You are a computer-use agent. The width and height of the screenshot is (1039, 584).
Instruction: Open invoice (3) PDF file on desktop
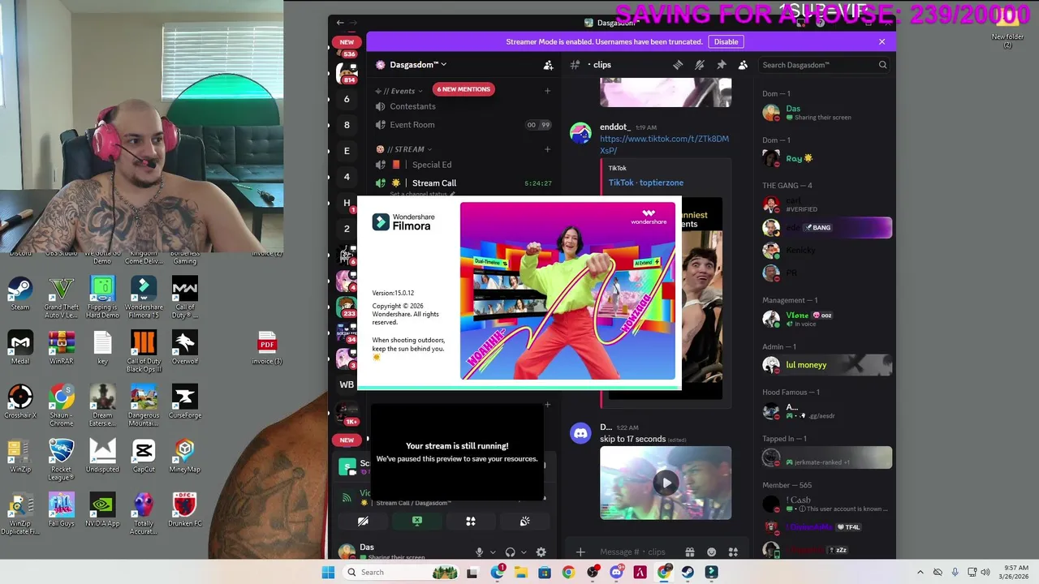[267, 347]
